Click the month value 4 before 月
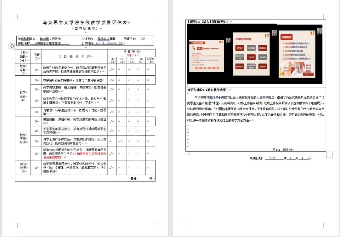The width and height of the screenshot is (340, 237). 291,158
